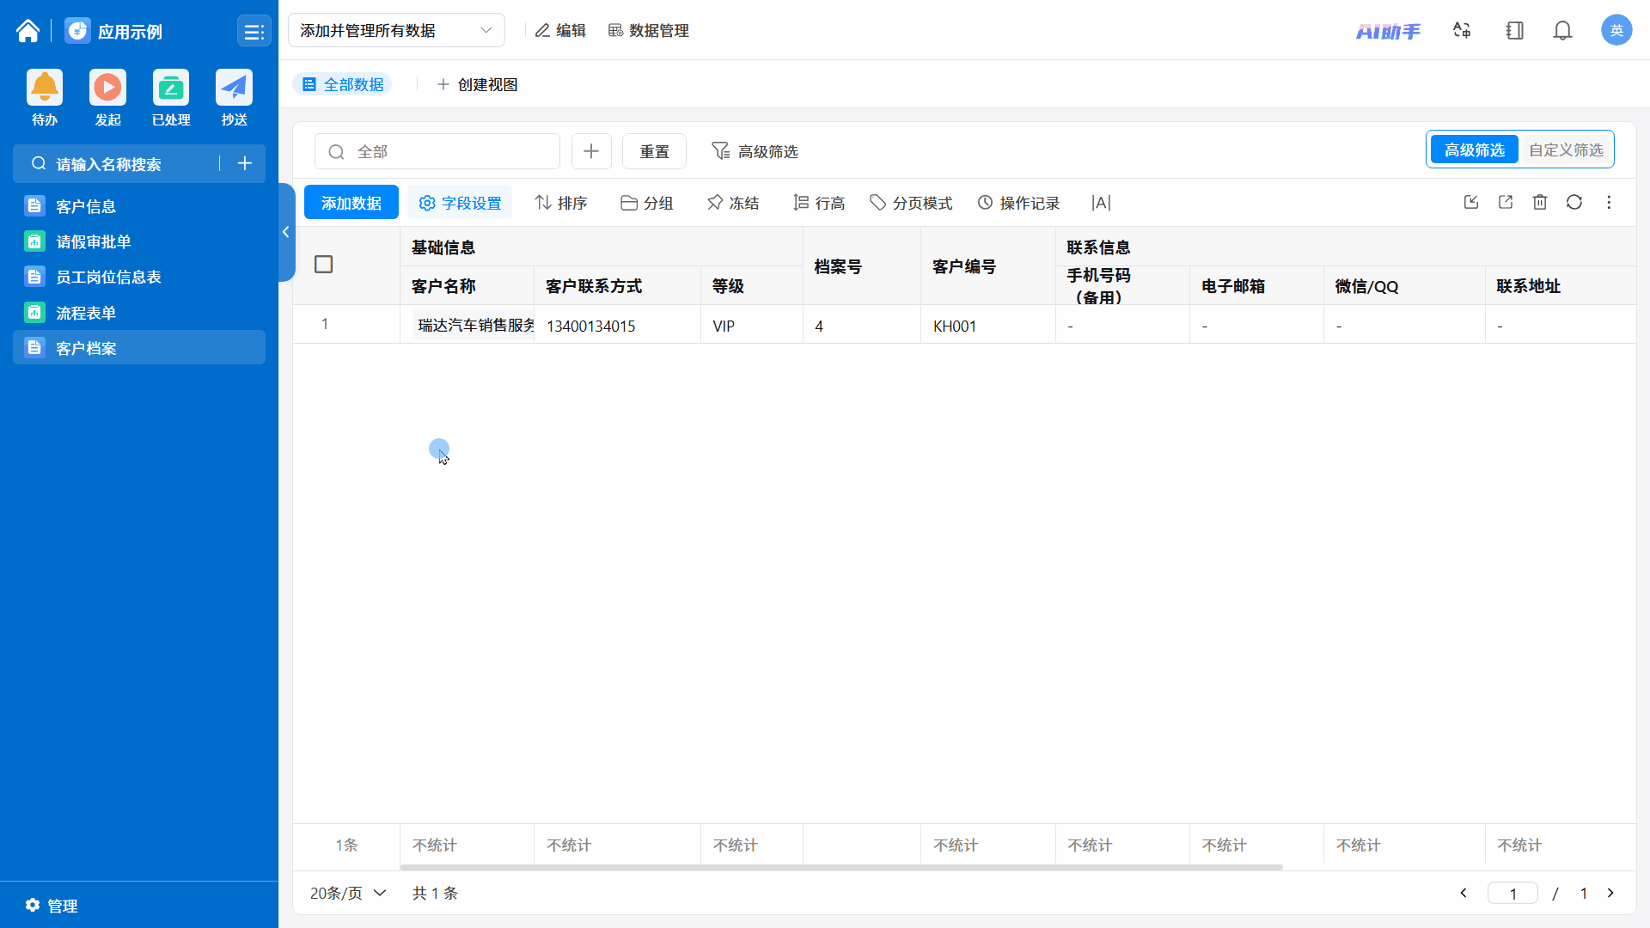The height and width of the screenshot is (928, 1650).
Task: Click the 瑞达汽车销售服务 customer name cell
Action: click(x=467, y=325)
